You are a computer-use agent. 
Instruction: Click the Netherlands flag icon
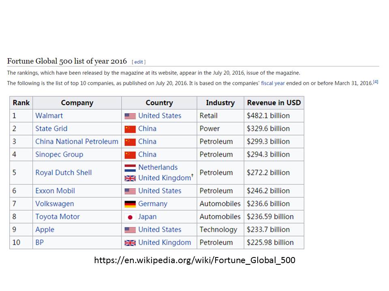[130, 168]
